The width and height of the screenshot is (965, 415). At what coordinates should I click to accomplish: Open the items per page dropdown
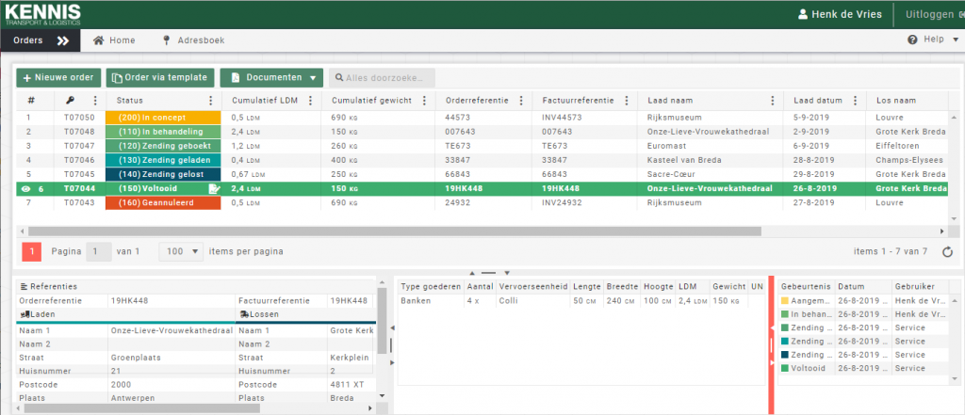[x=182, y=251]
